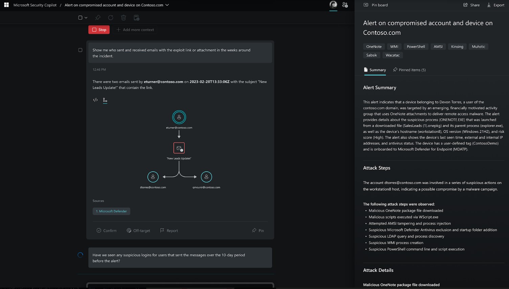Click the pin icon in top toolbar
Viewport: 509px width, 289px height.
(x=98, y=18)
